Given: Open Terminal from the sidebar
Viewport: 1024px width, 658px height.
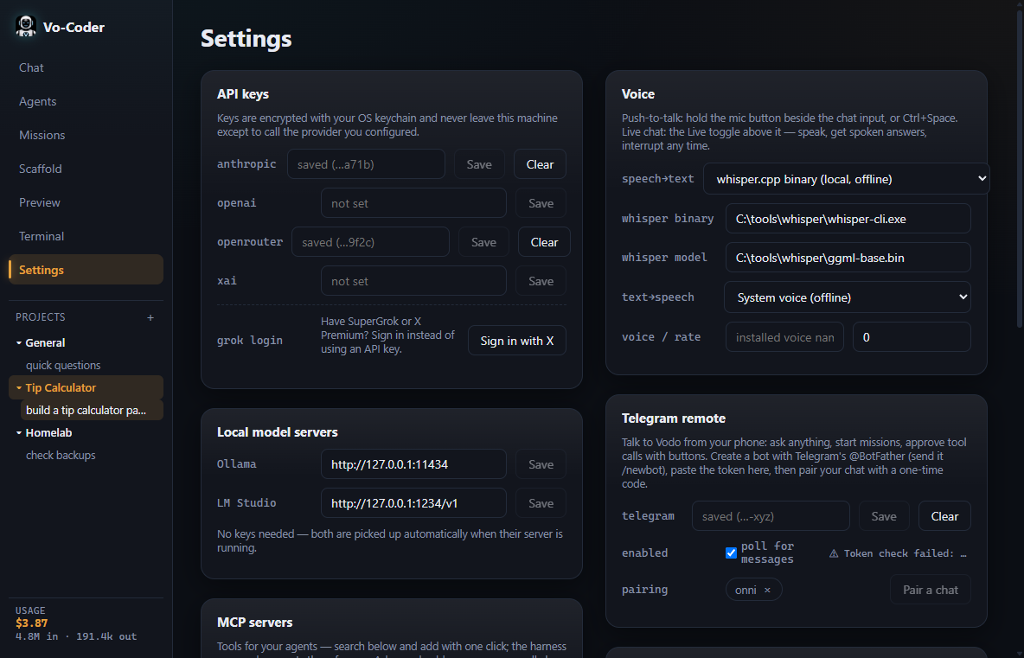Looking at the screenshot, I should (x=86, y=236).
